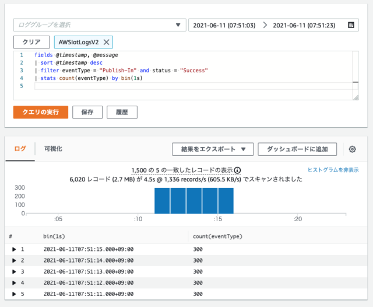Screen dimensions: 373x307
Task: Add results with ダッシュボードに追加
Action: point(297,149)
